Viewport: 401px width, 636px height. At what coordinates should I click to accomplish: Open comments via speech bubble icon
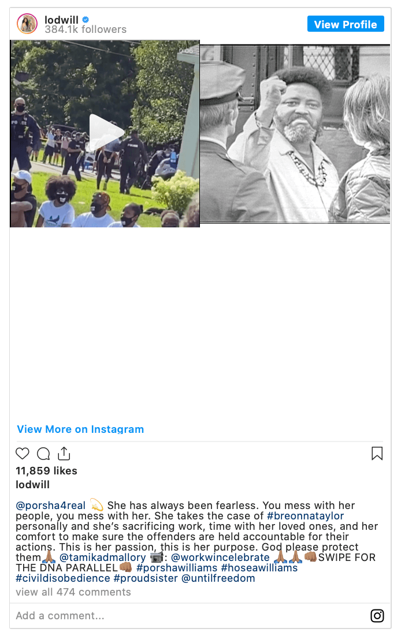coord(43,454)
